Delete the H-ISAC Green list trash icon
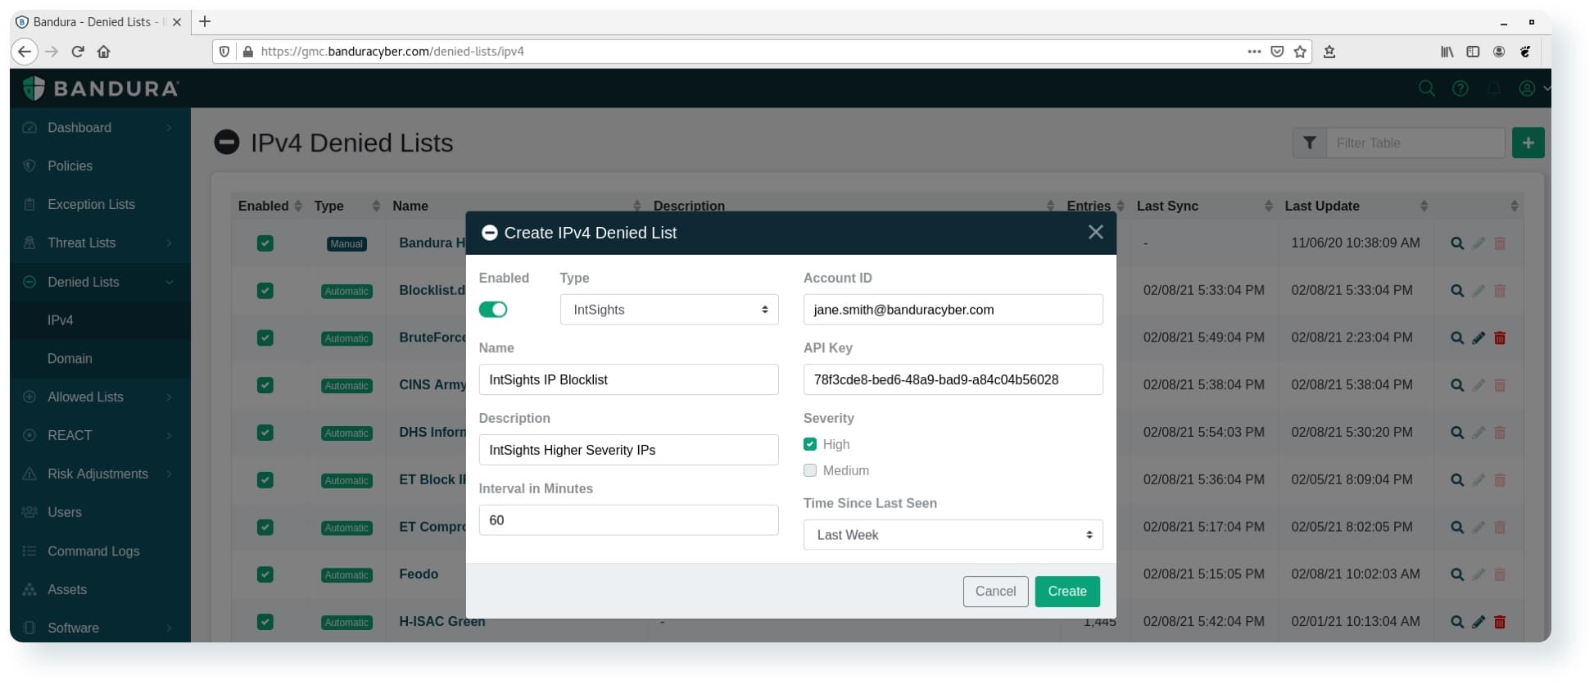The image size is (1594, 685). (x=1500, y=622)
